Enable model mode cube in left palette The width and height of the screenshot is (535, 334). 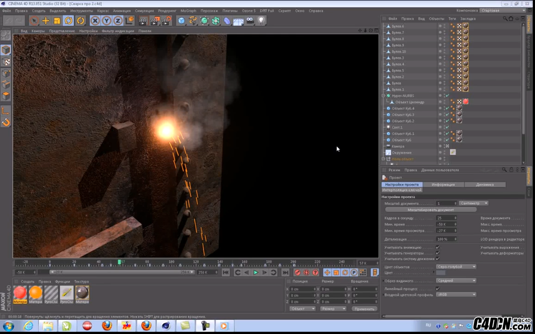(6, 50)
